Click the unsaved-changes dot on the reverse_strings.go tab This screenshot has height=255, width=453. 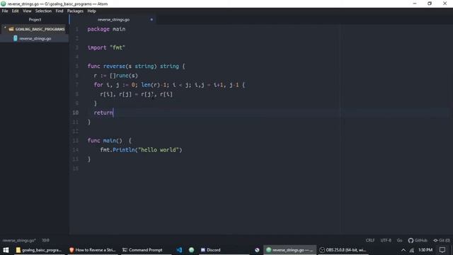[x=151, y=20]
